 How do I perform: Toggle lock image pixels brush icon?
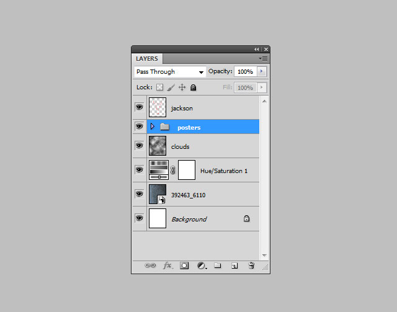[x=171, y=87]
